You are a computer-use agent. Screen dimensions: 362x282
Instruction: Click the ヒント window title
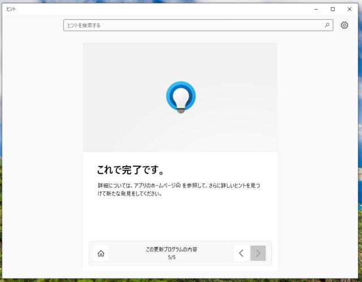11,9
